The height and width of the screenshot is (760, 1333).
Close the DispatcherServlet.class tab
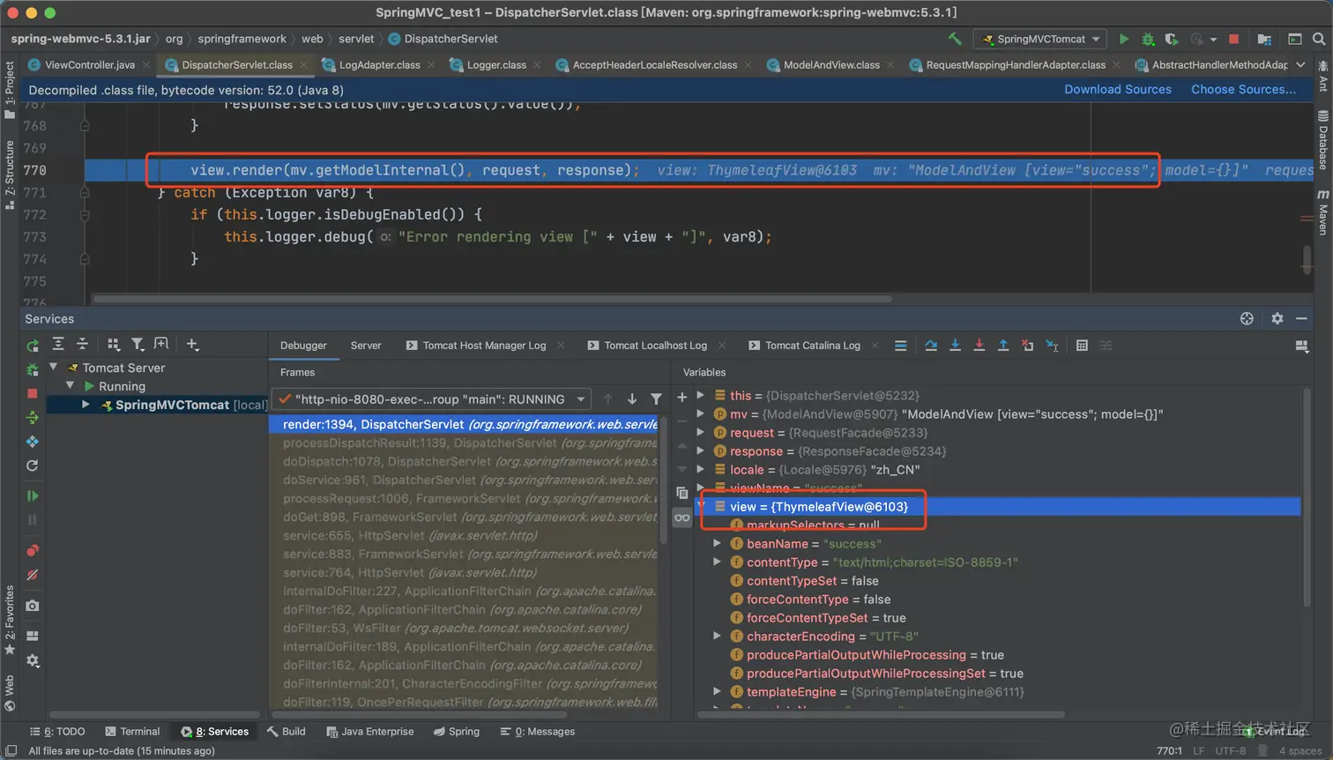click(x=304, y=64)
